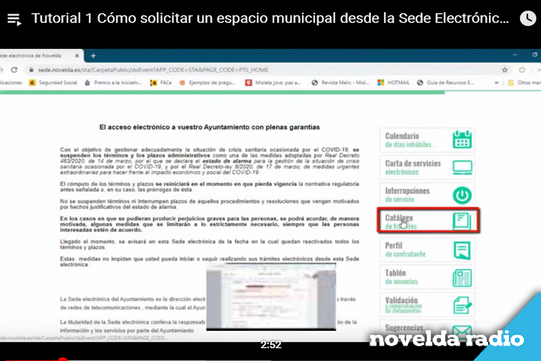Open the Guía de Recursos bookmark

(x=446, y=83)
